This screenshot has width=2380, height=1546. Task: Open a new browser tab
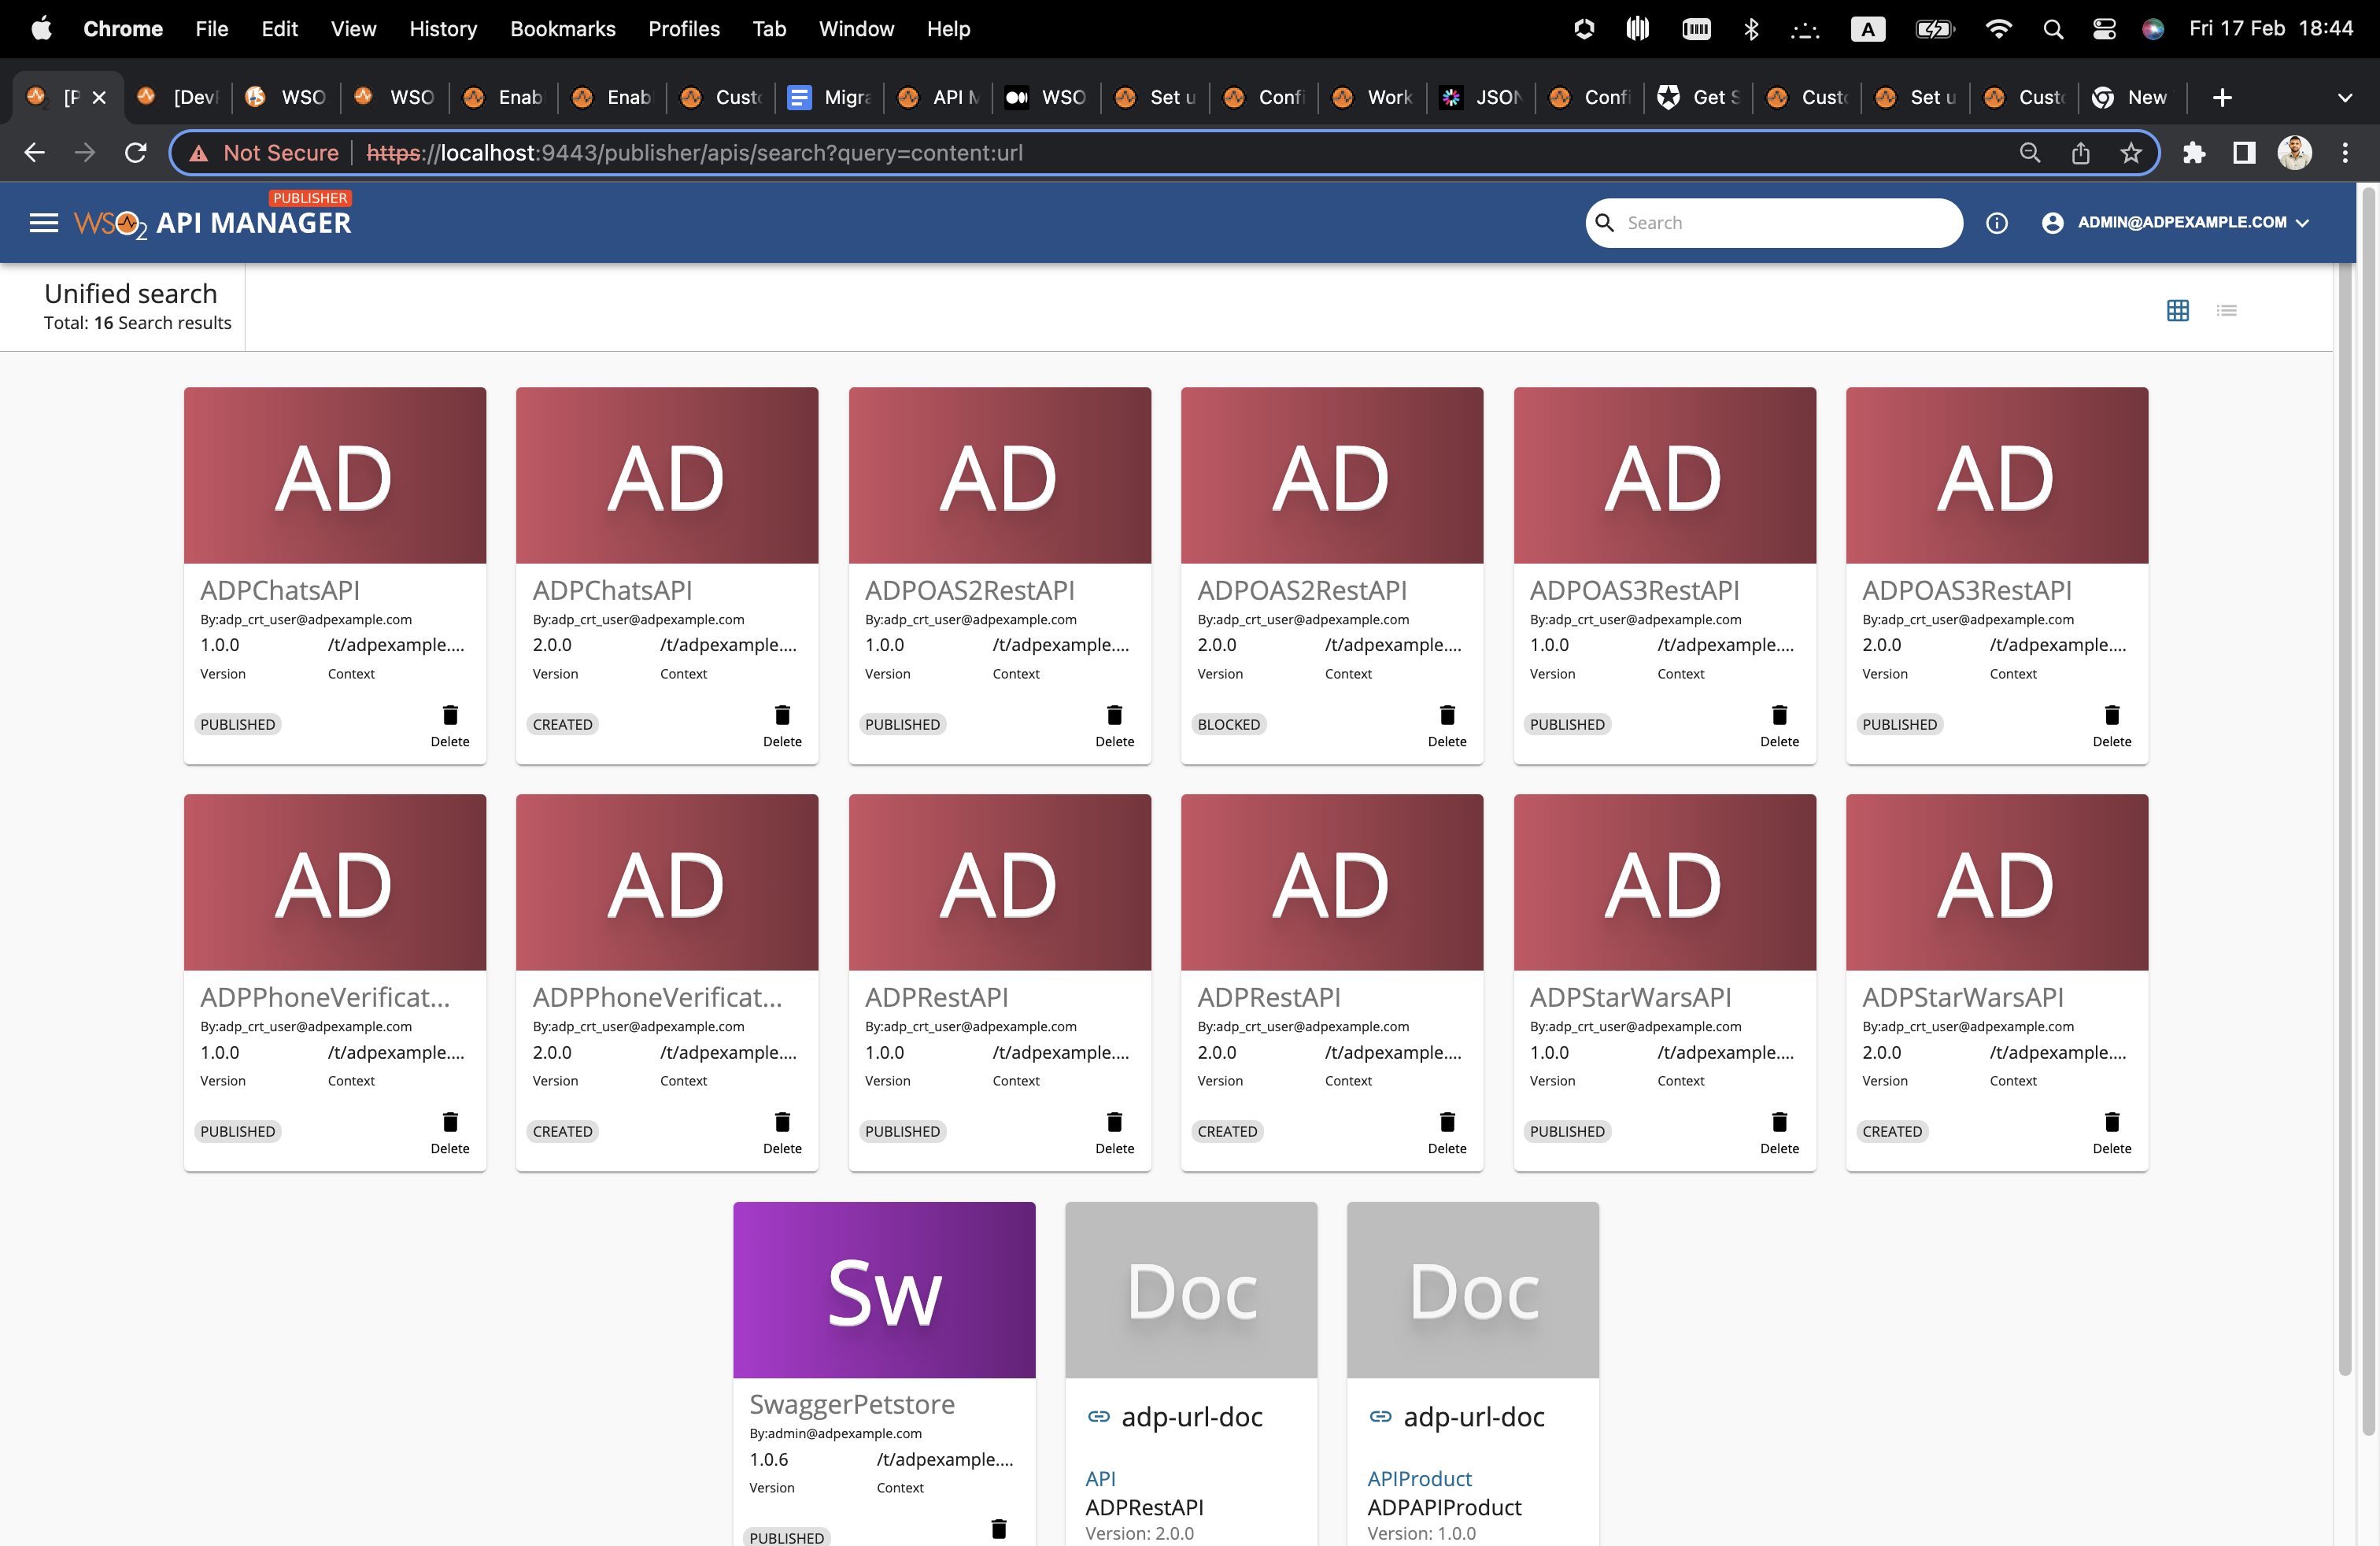coord(2222,97)
